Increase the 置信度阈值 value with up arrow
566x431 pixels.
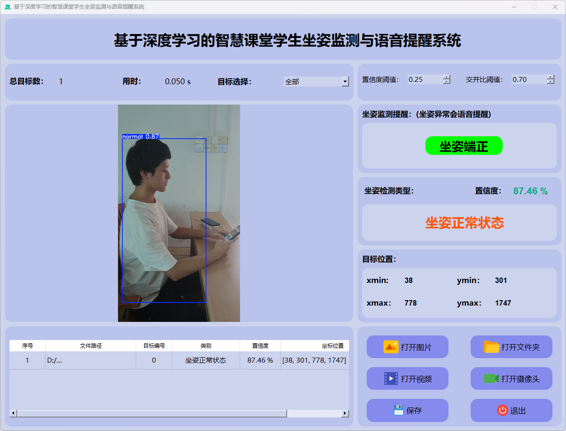(x=447, y=77)
